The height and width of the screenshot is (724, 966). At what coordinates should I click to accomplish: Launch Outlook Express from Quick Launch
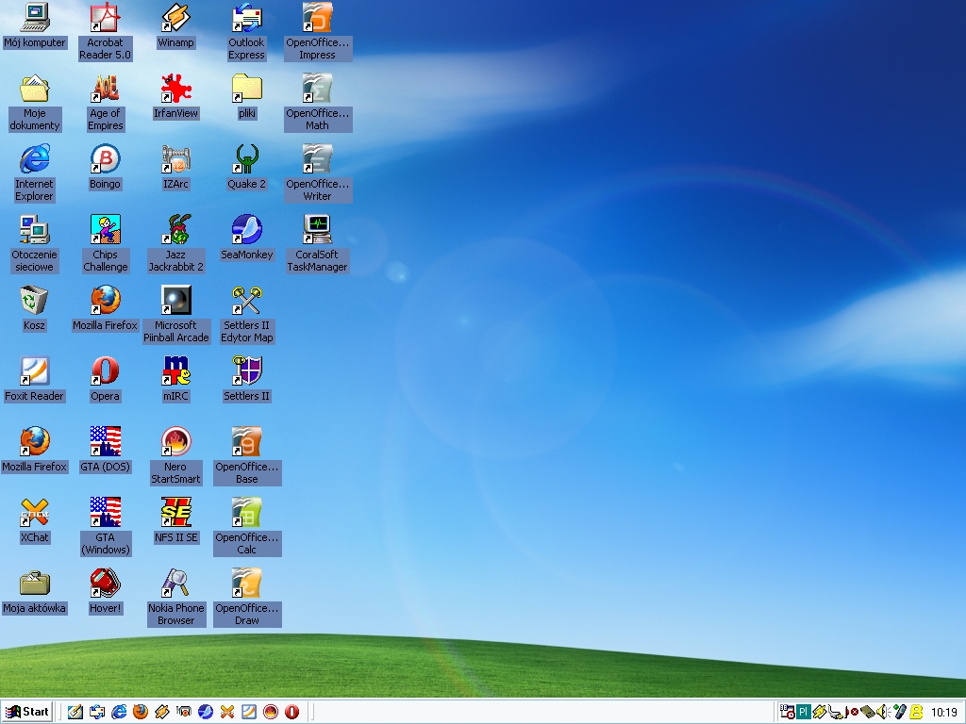[x=97, y=713]
